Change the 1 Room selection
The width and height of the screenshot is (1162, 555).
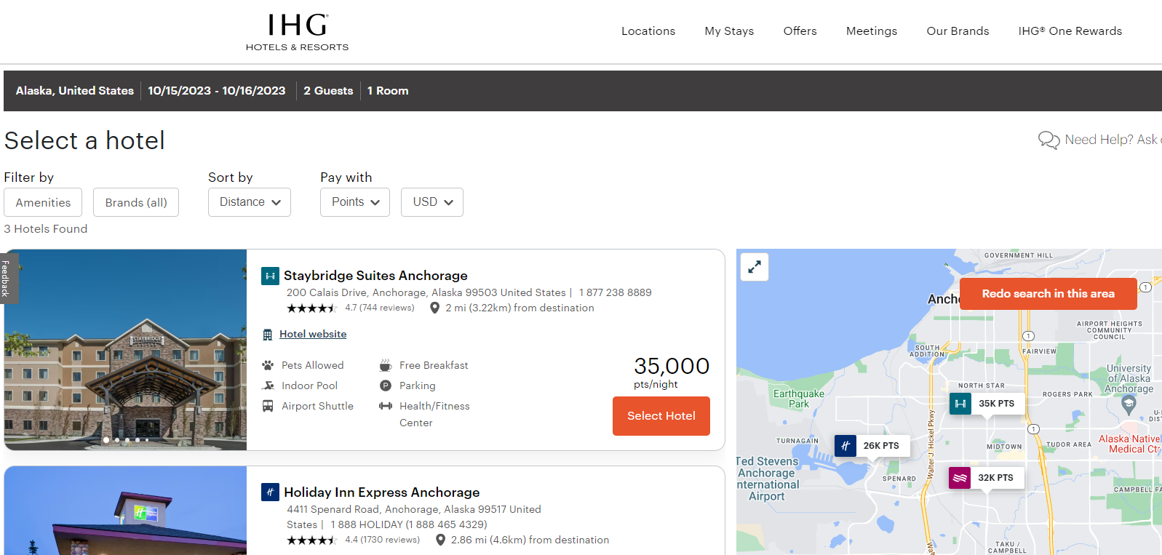pos(388,91)
